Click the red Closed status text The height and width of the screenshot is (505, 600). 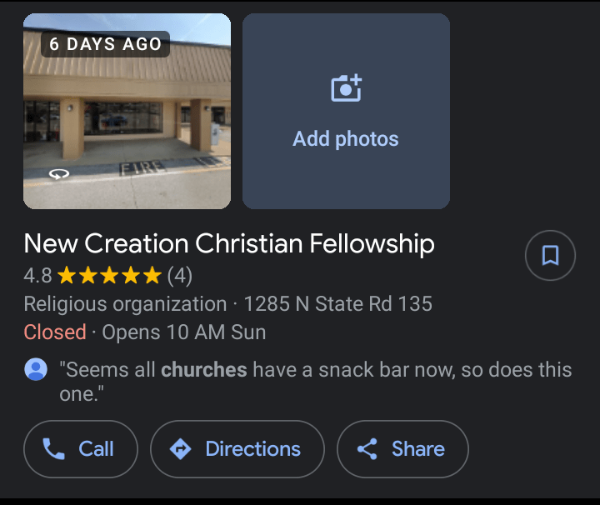tap(55, 332)
